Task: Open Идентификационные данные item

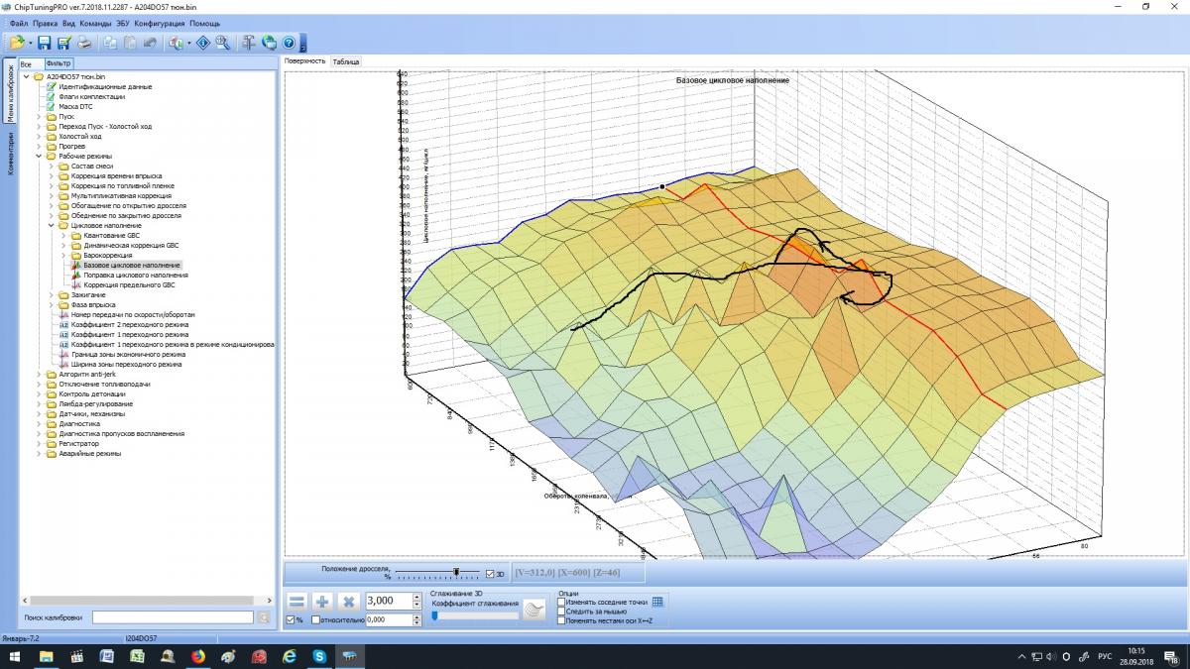Action: (105, 86)
